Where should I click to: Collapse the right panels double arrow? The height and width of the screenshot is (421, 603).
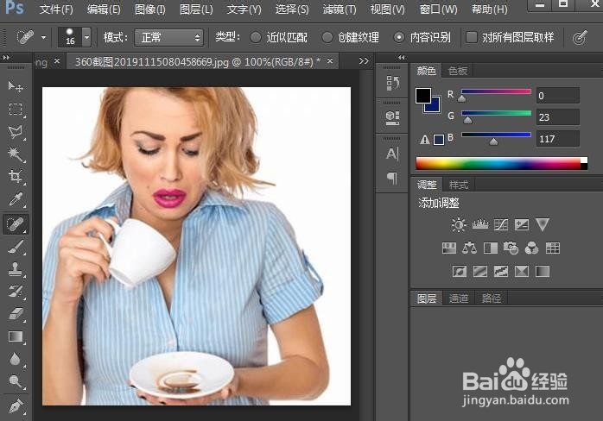pos(402,58)
